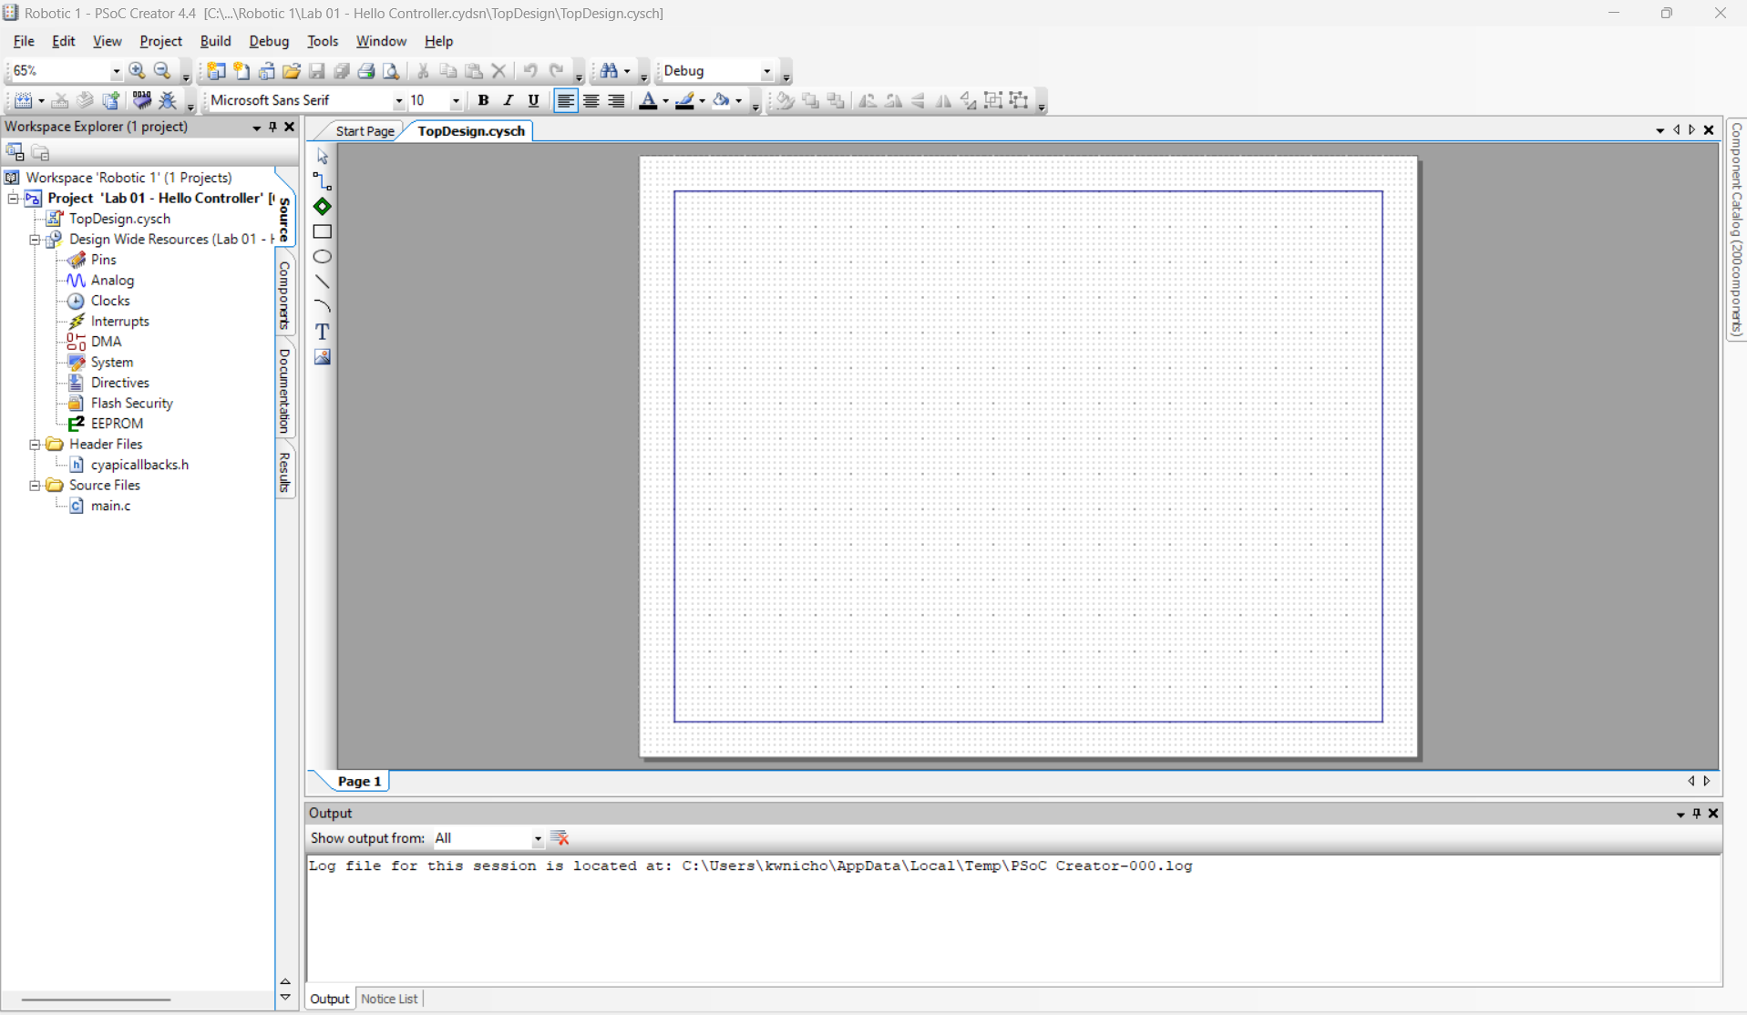Click the New File toolbar icon

[241, 71]
